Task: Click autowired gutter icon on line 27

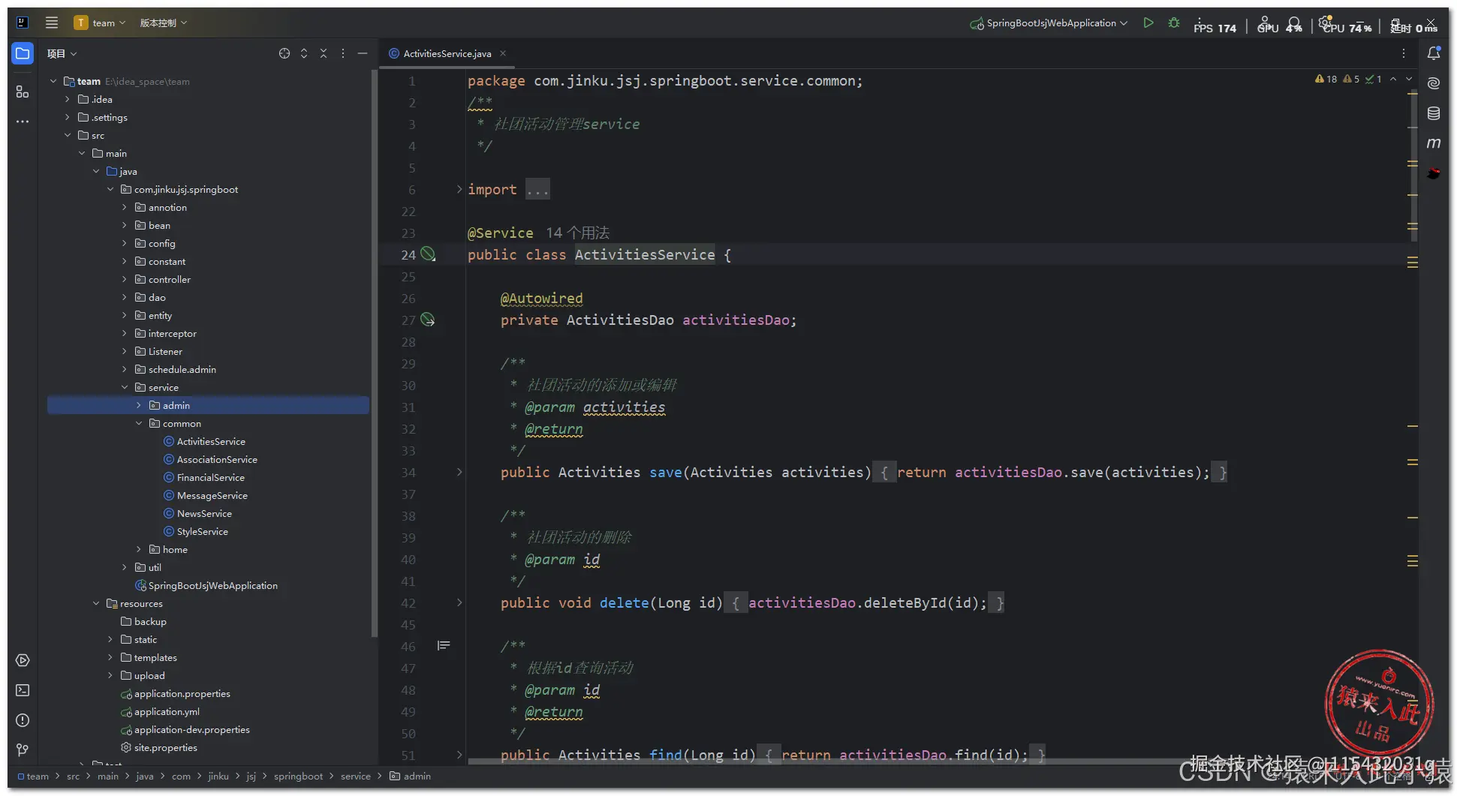Action: click(x=428, y=320)
